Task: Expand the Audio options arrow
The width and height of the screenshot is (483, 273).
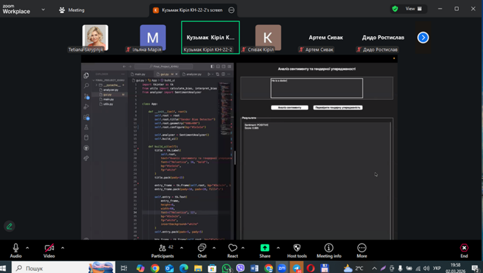Action: coord(27,247)
